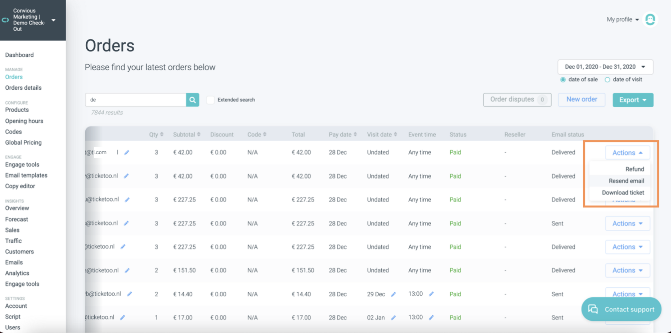Click edit pencil next to t@tl.com email

point(127,152)
